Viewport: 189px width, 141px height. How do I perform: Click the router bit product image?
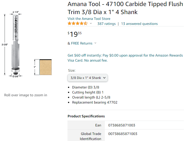16,44
